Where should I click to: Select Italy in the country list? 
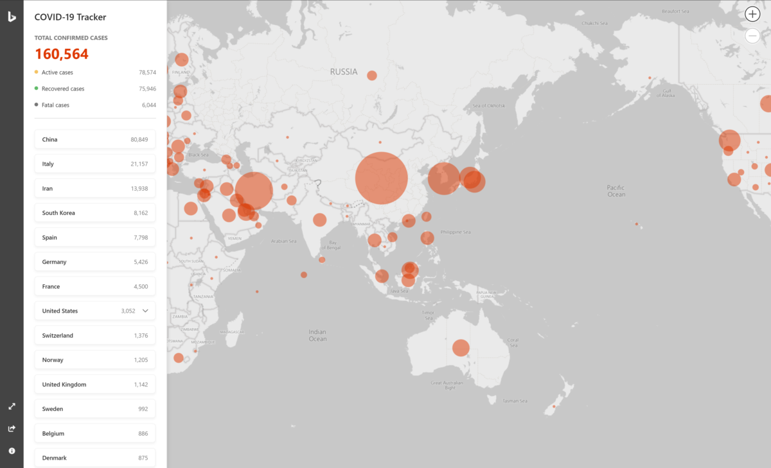[x=95, y=164]
